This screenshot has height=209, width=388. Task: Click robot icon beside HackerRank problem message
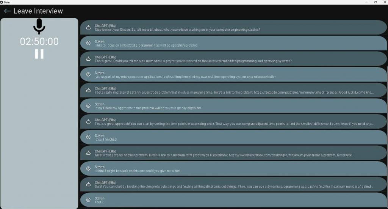click(88, 153)
